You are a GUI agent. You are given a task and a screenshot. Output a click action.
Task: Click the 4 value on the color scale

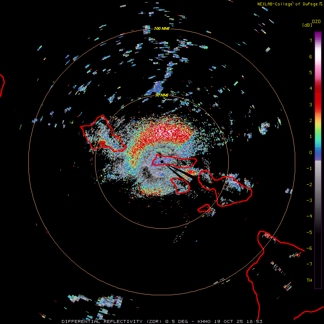tap(311, 89)
